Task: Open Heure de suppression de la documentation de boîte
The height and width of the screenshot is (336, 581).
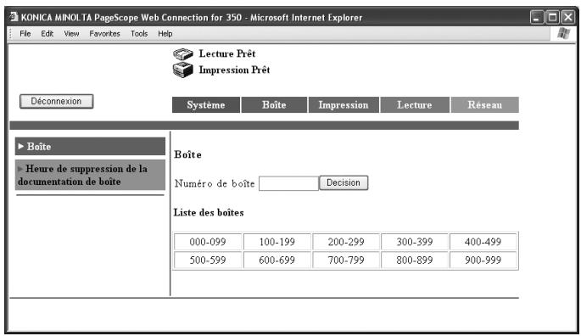Action: click(90, 175)
